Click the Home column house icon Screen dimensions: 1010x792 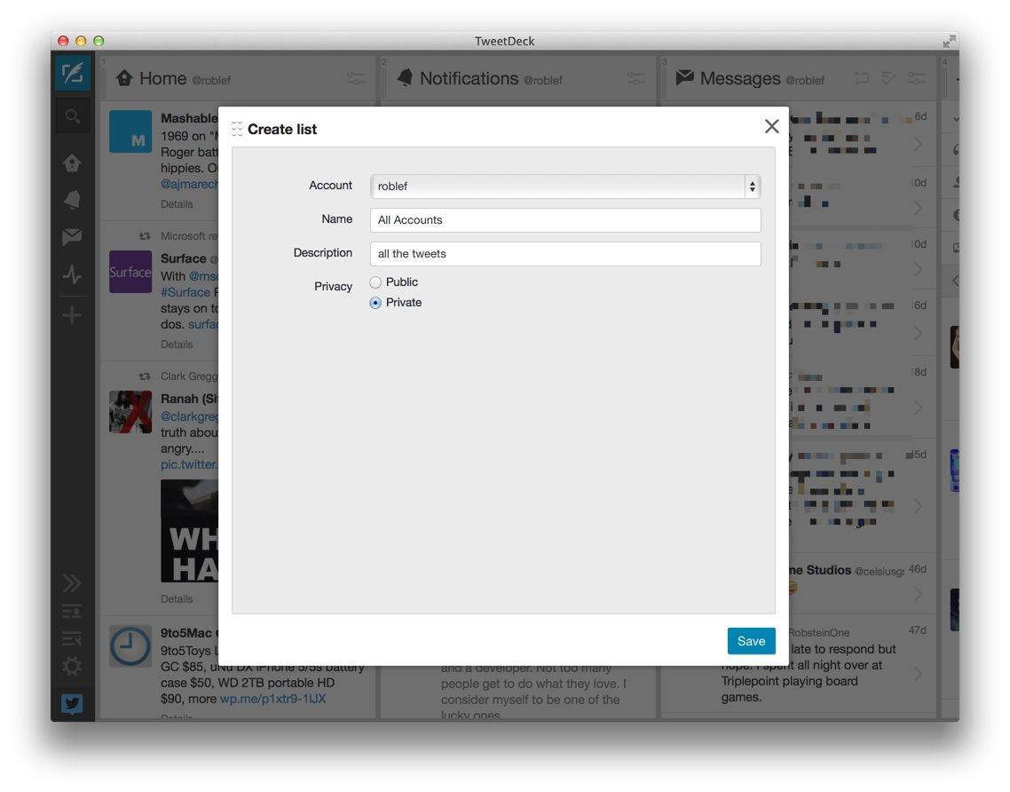[x=124, y=78]
